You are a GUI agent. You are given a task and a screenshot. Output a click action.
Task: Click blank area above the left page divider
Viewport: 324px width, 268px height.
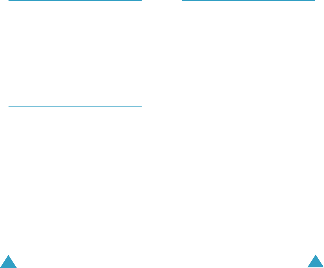point(75,54)
